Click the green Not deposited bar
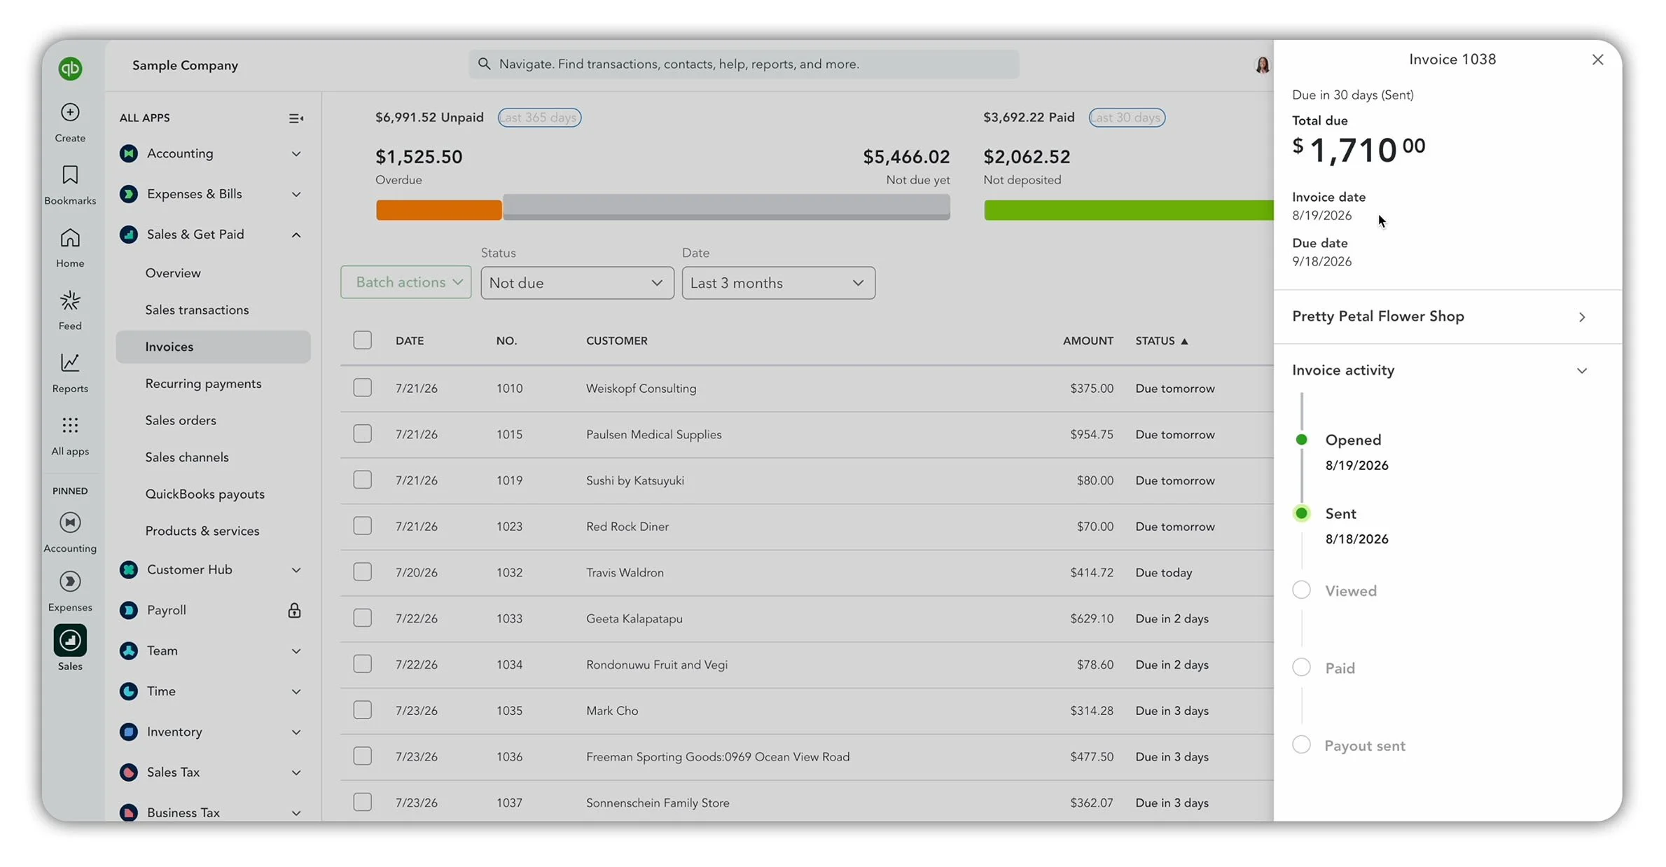Viewport: 1666px width, 867px height. pyautogui.click(x=1128, y=210)
